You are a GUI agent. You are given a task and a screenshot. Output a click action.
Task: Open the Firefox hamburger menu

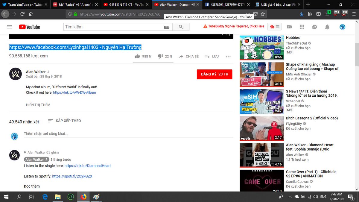354,14
